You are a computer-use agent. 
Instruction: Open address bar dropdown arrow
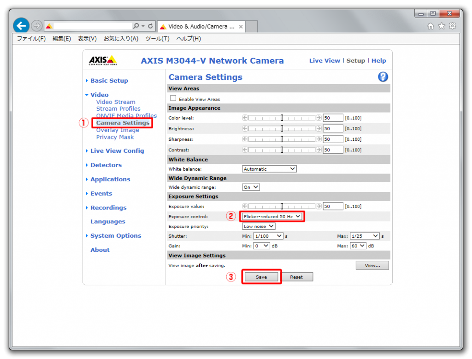143,26
